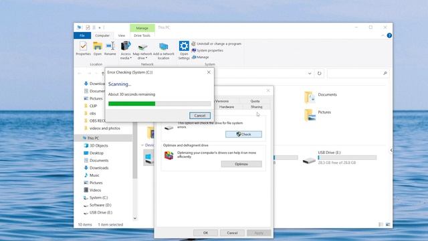Click the Manage contextual tab
Viewport: 428px width, 241px height.
(x=142, y=28)
